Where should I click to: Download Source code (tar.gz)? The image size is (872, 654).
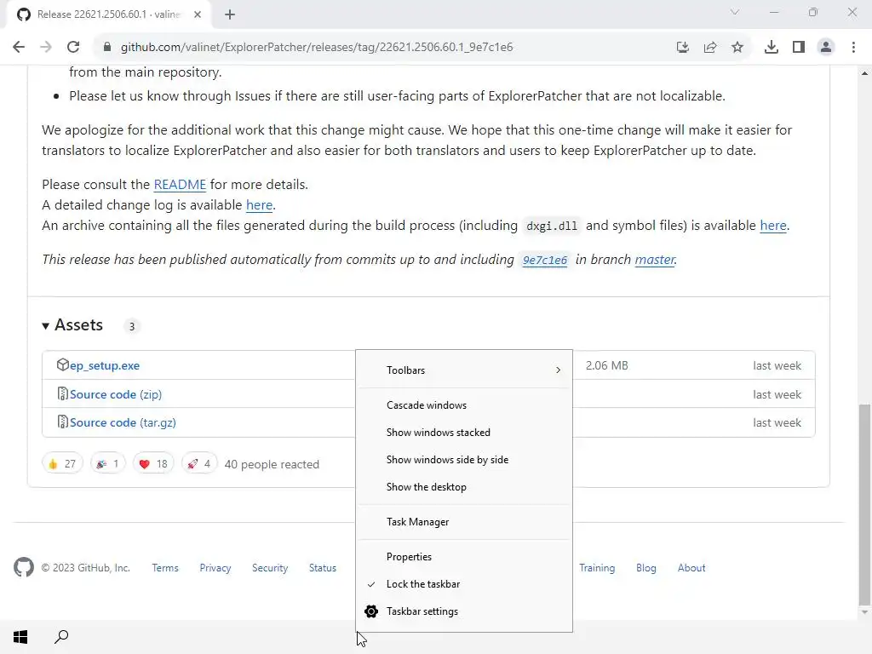123,422
